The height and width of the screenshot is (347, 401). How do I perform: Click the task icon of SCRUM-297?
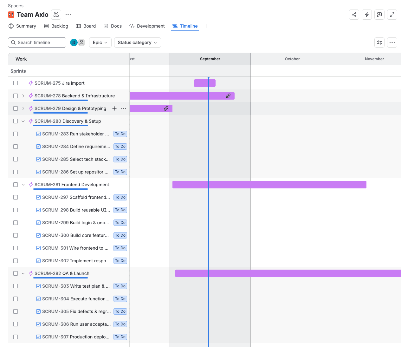[38, 197]
